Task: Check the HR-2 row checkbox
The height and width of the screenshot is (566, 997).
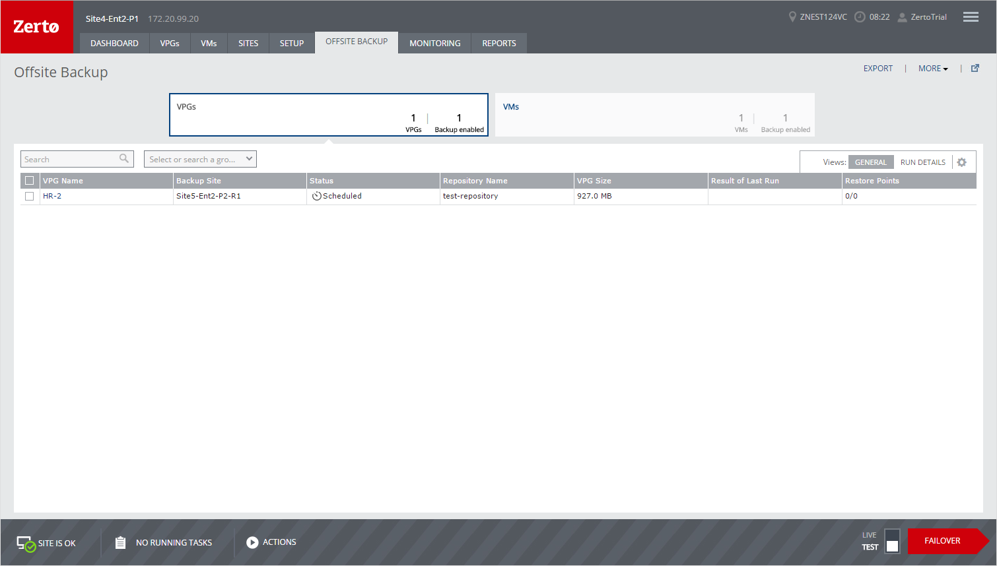Action: click(x=29, y=196)
